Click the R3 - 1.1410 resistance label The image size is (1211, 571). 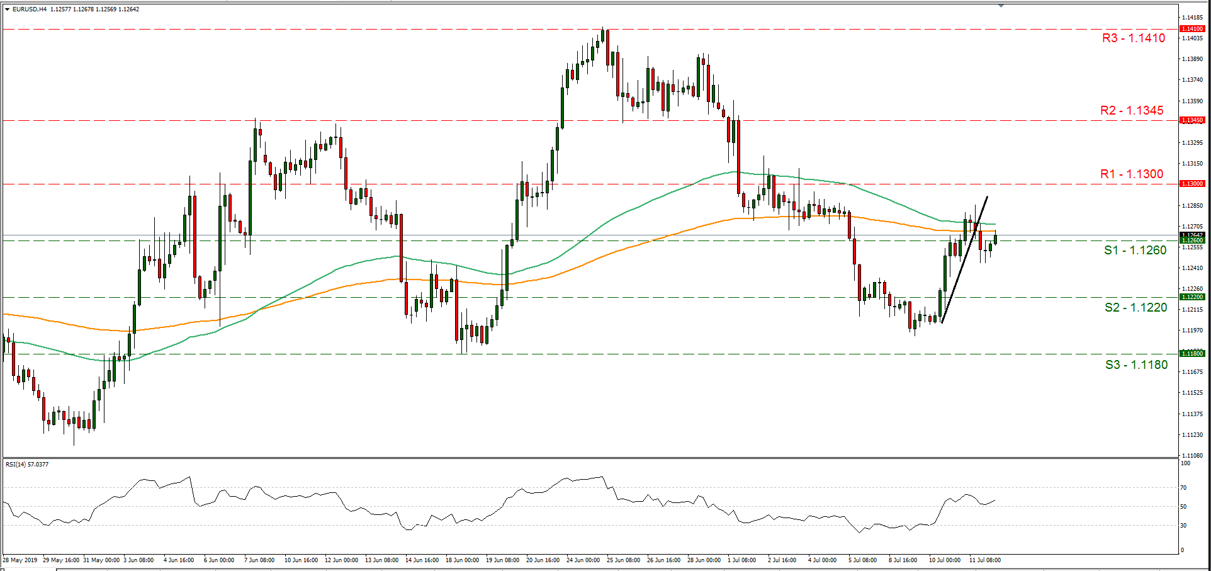[1134, 38]
